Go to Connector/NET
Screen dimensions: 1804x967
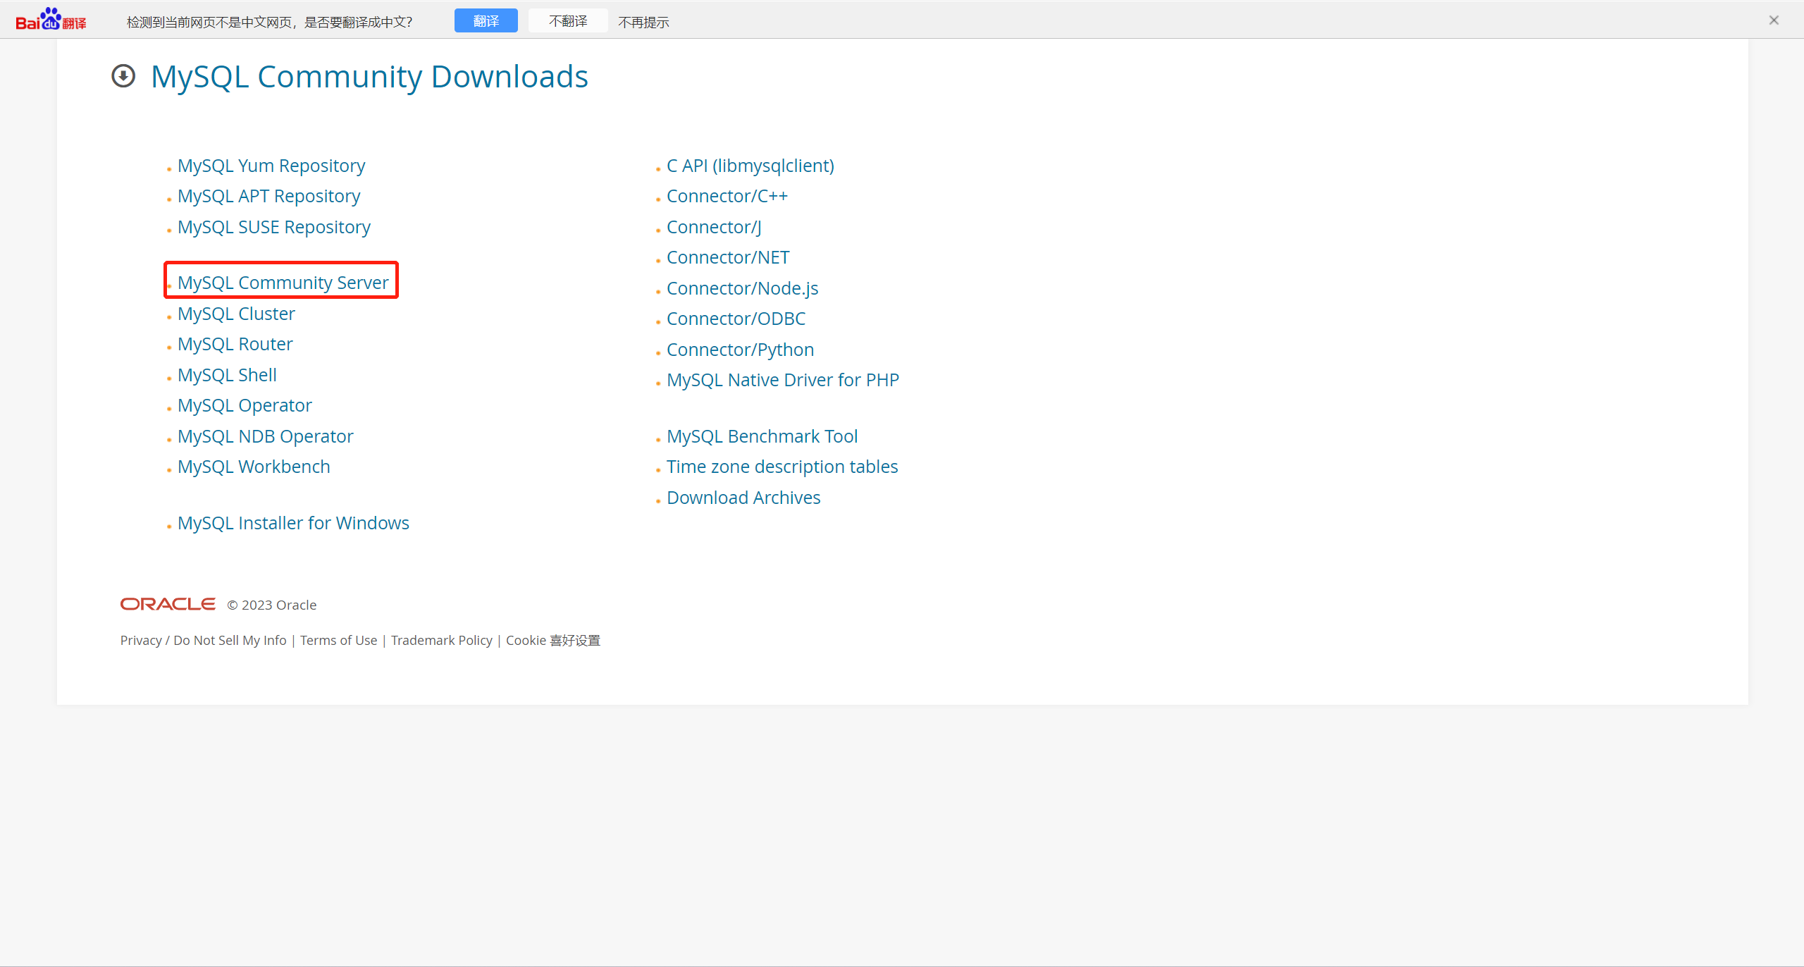[x=728, y=257]
